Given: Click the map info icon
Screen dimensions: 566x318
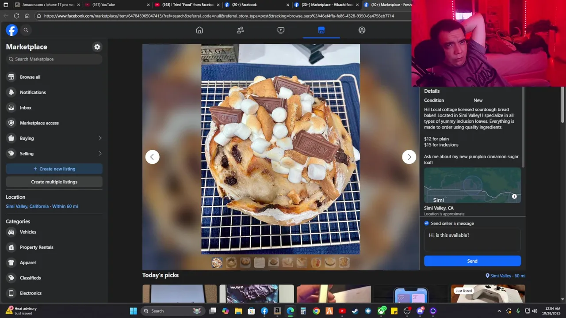Looking at the screenshot, I should pos(514,197).
